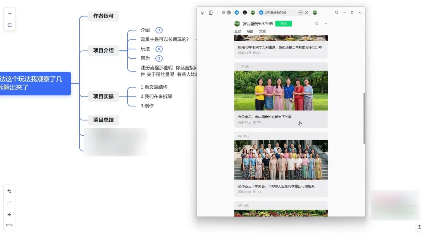Search within the 岁月静好697989 account page

(x=316, y=24)
